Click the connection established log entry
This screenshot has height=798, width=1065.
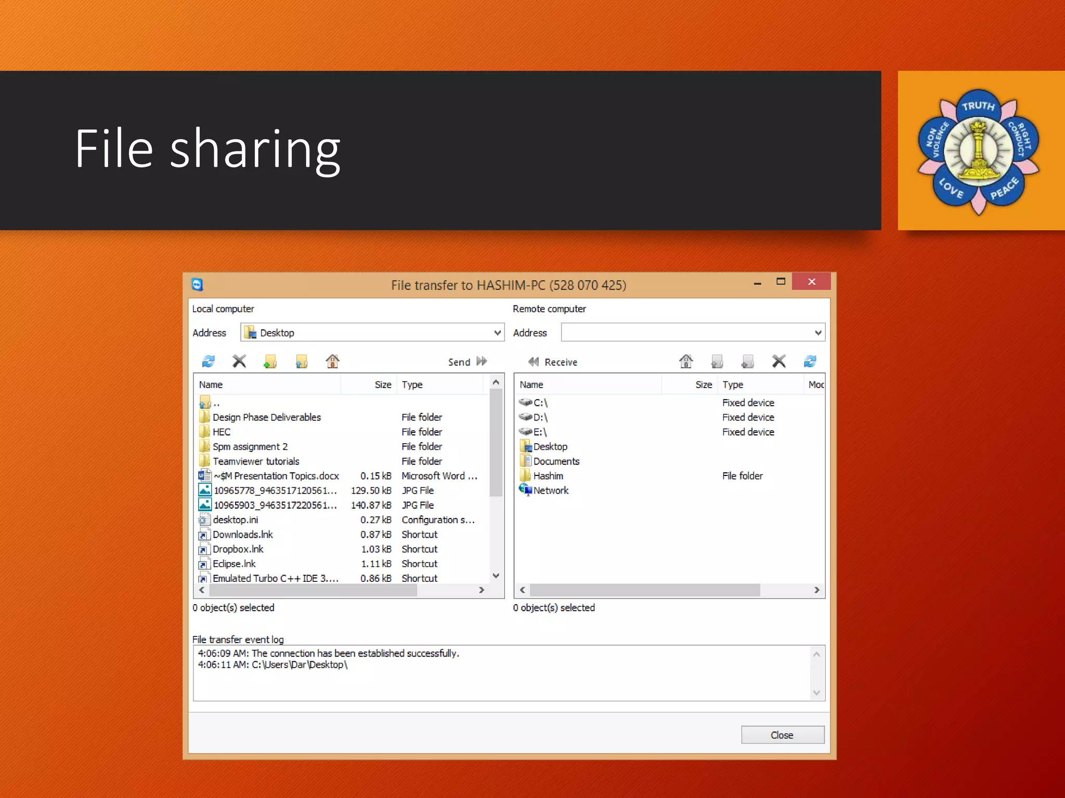pos(329,654)
